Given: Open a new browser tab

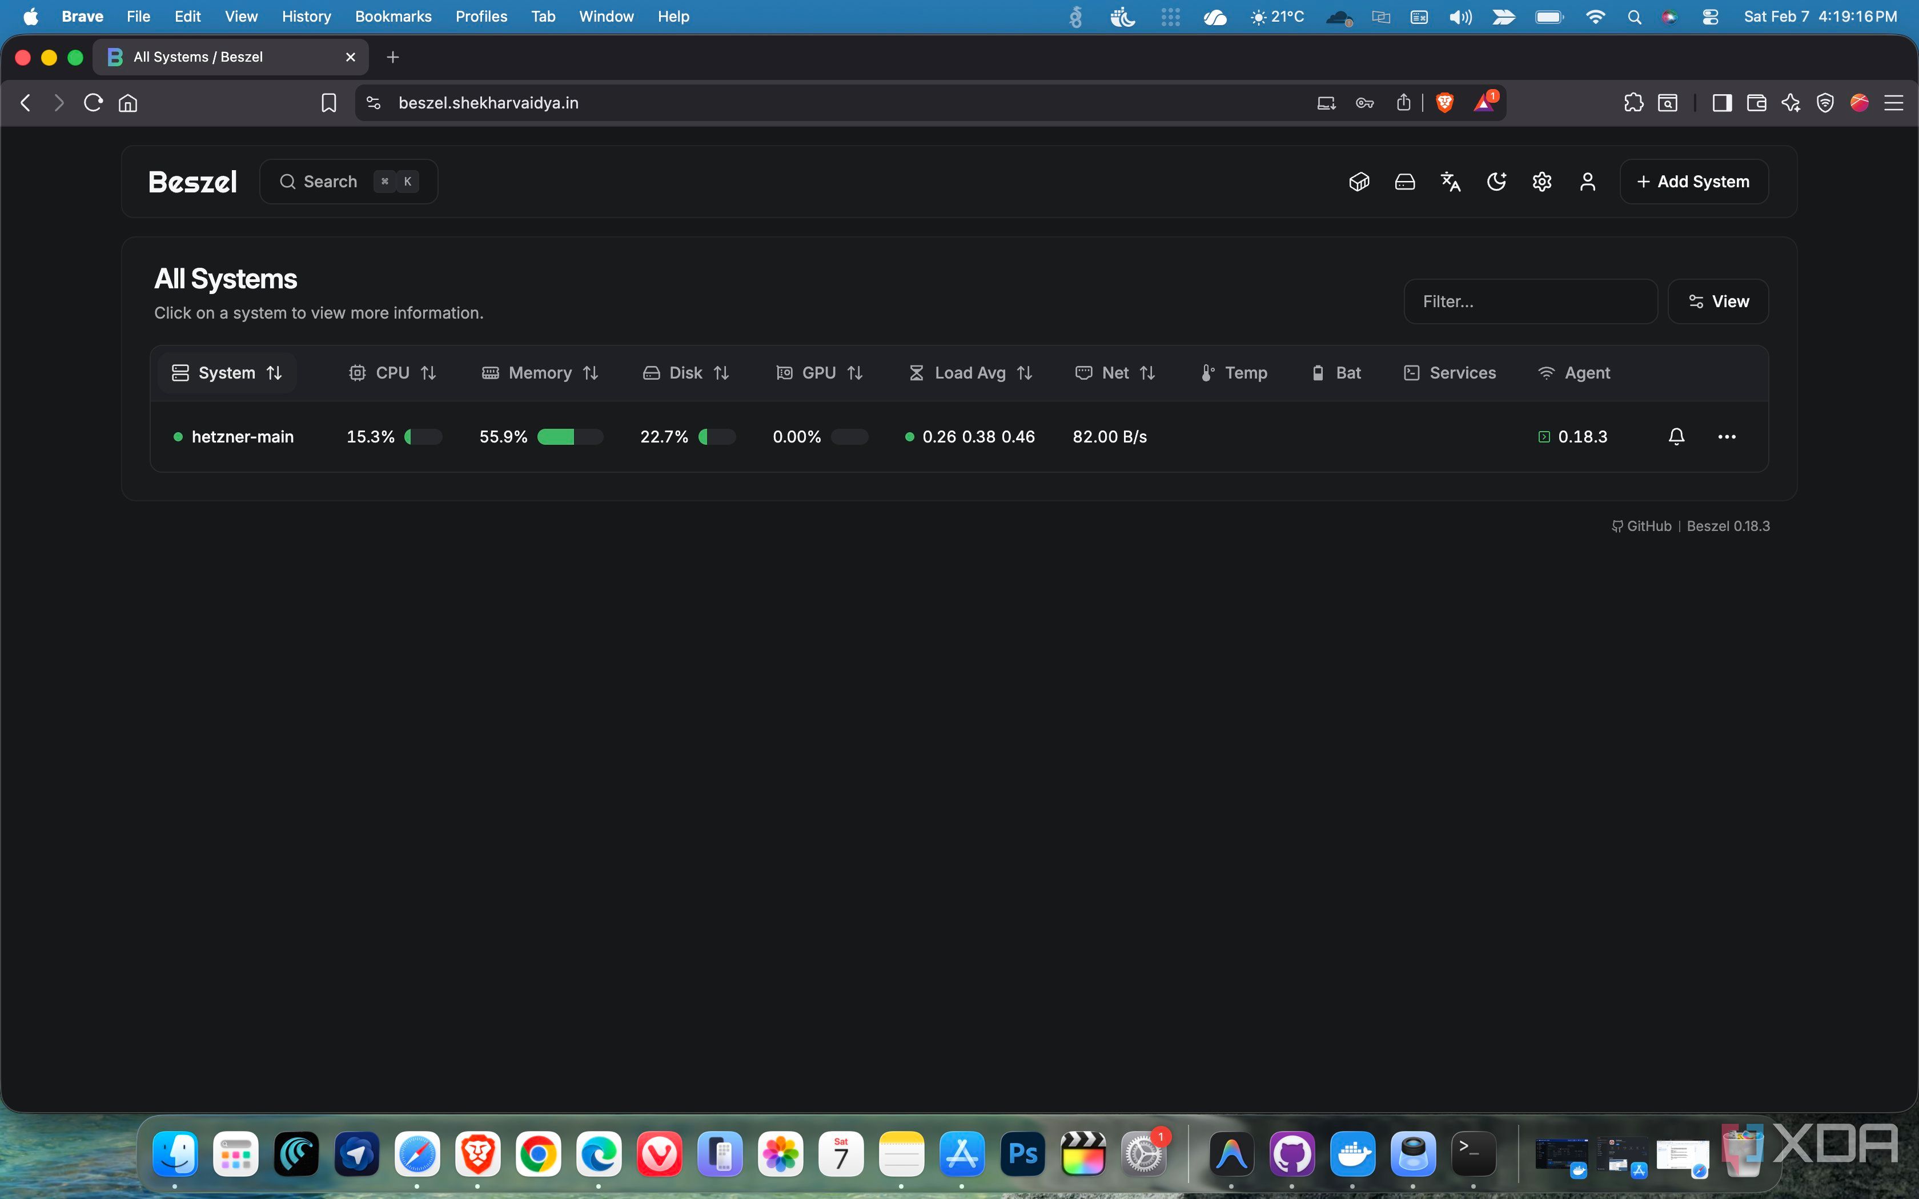Looking at the screenshot, I should tap(392, 57).
